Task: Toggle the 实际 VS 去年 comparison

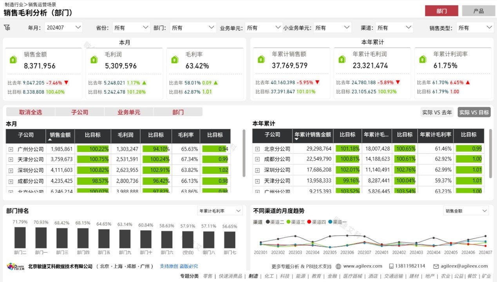Action: pyautogui.click(x=437, y=112)
